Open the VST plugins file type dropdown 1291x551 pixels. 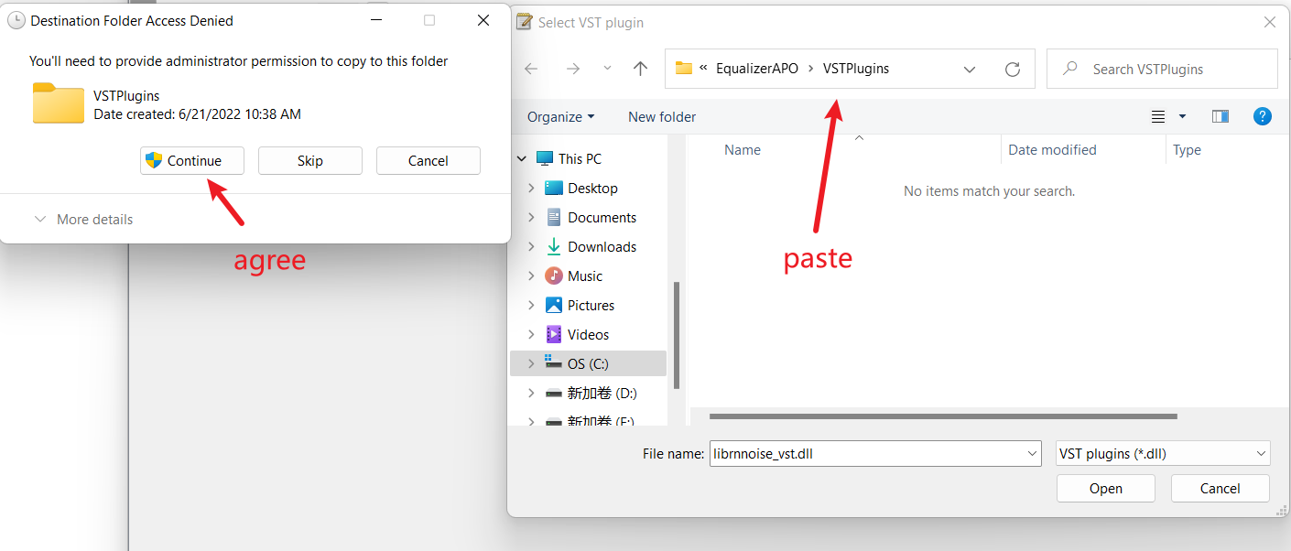pyautogui.click(x=1162, y=453)
